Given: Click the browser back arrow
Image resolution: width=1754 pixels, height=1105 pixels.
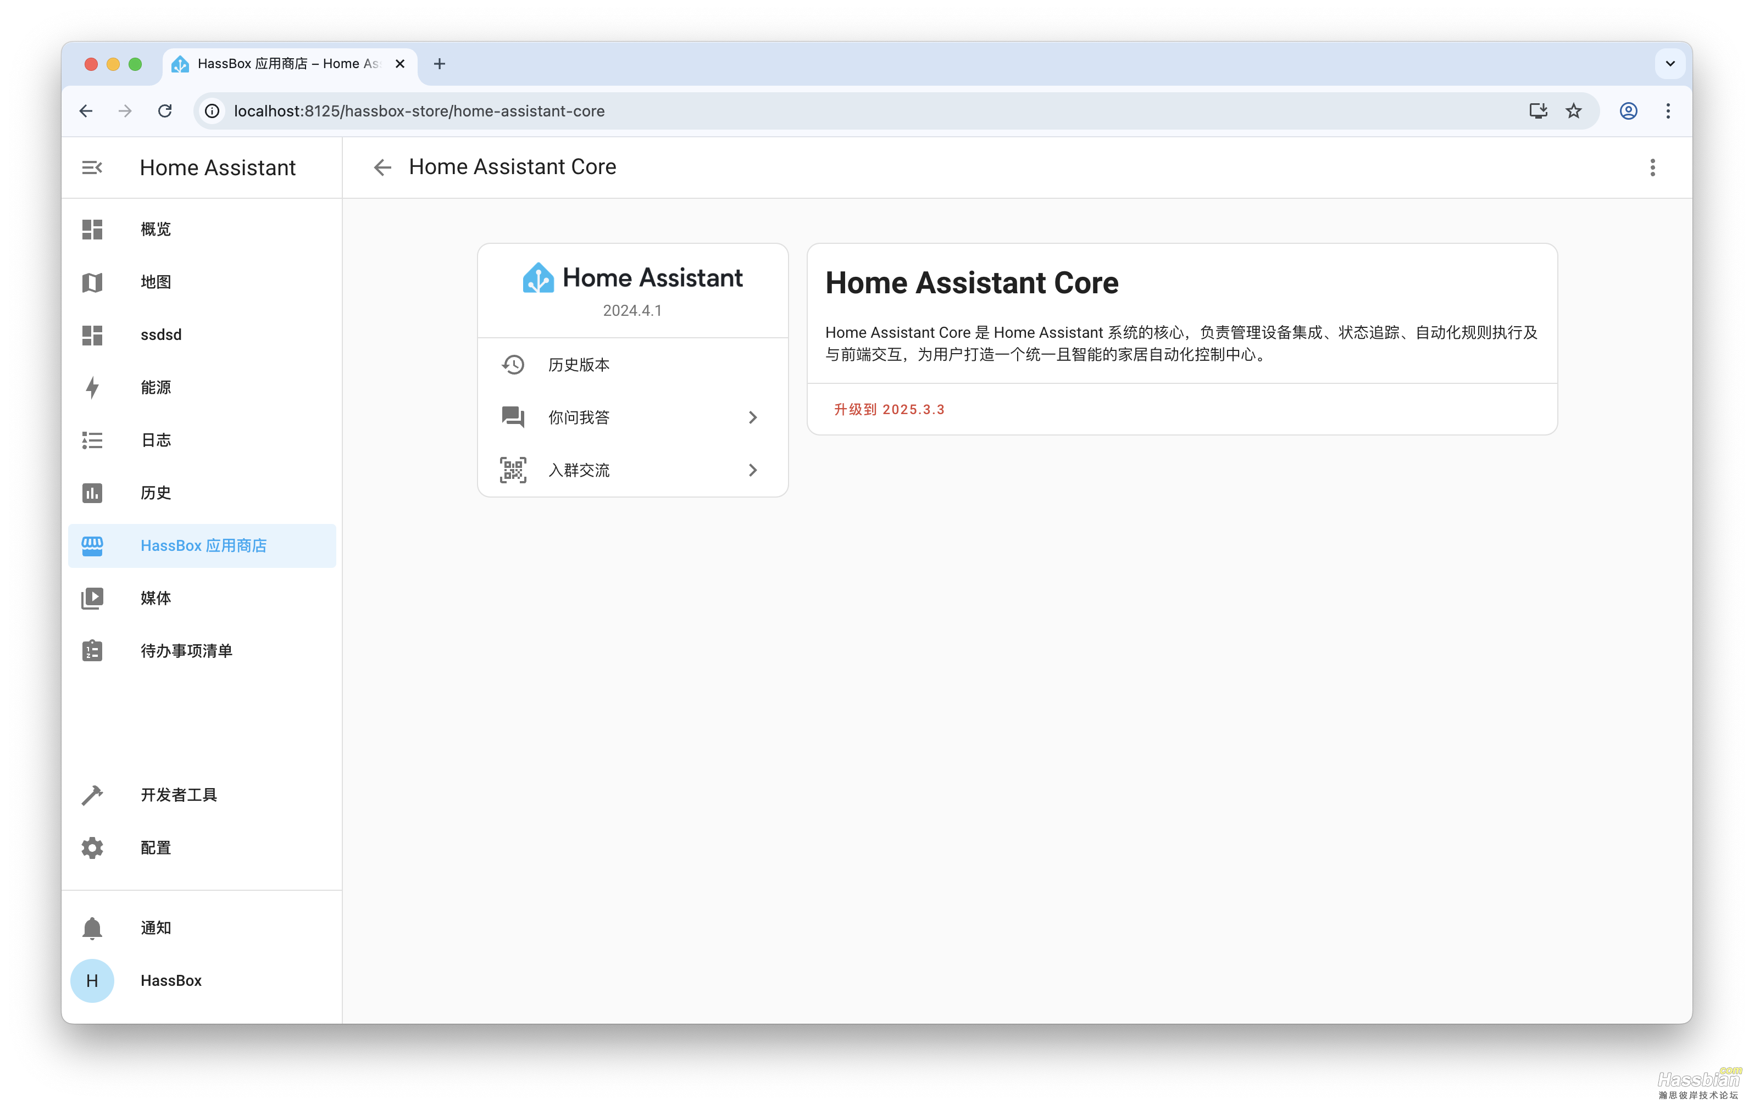Looking at the screenshot, I should coord(86,110).
